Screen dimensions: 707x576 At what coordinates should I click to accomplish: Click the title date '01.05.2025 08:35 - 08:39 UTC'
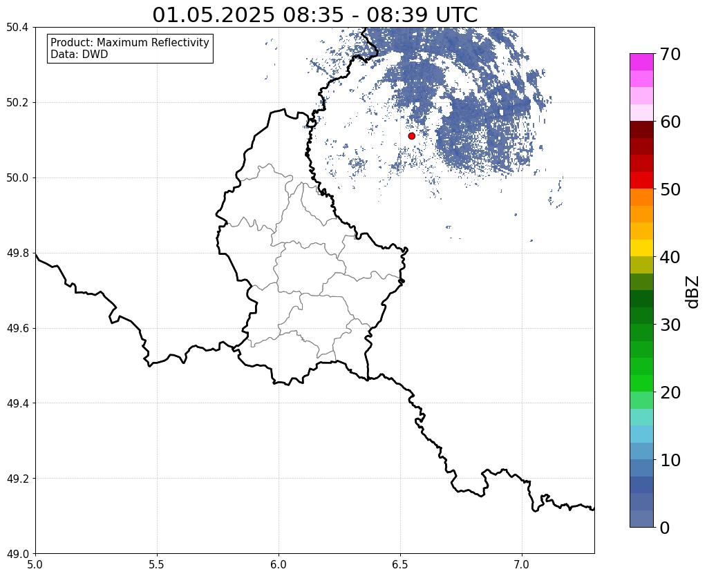point(314,15)
